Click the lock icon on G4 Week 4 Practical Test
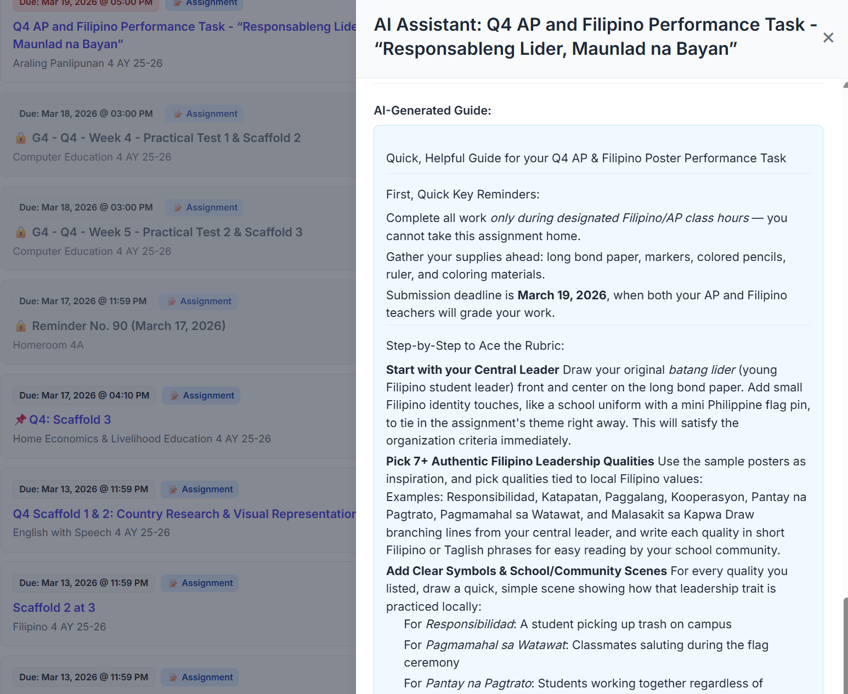The height and width of the screenshot is (694, 848). [x=21, y=138]
